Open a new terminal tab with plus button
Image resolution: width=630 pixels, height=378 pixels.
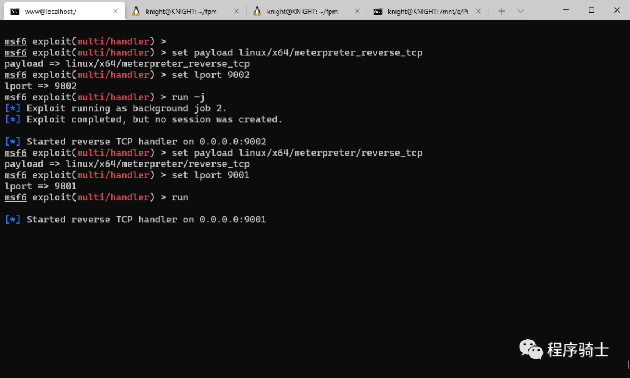point(502,11)
